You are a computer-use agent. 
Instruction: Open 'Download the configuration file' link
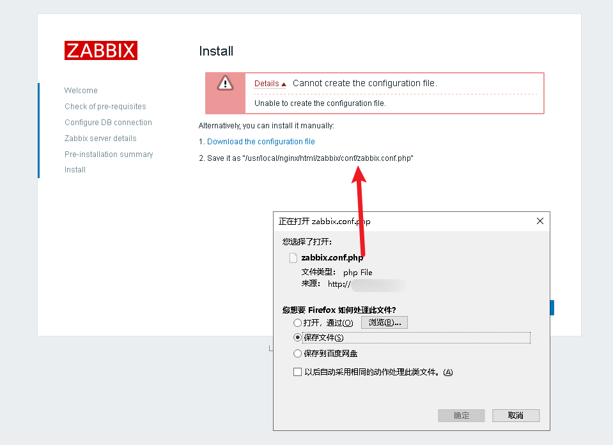point(261,142)
